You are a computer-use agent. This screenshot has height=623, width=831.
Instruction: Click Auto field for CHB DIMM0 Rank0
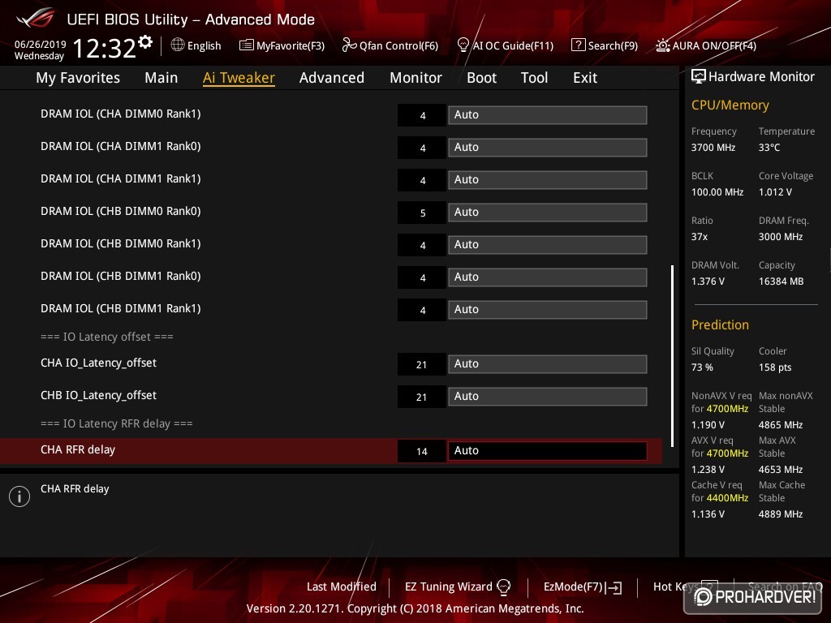point(548,213)
